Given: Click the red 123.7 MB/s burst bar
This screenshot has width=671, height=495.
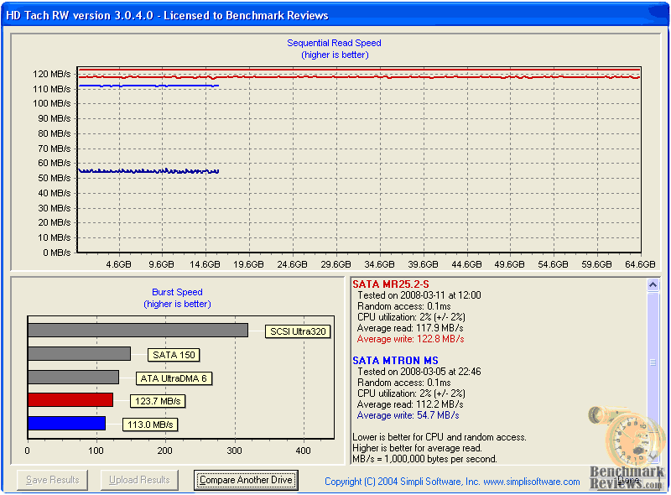Looking at the screenshot, I should tap(70, 399).
